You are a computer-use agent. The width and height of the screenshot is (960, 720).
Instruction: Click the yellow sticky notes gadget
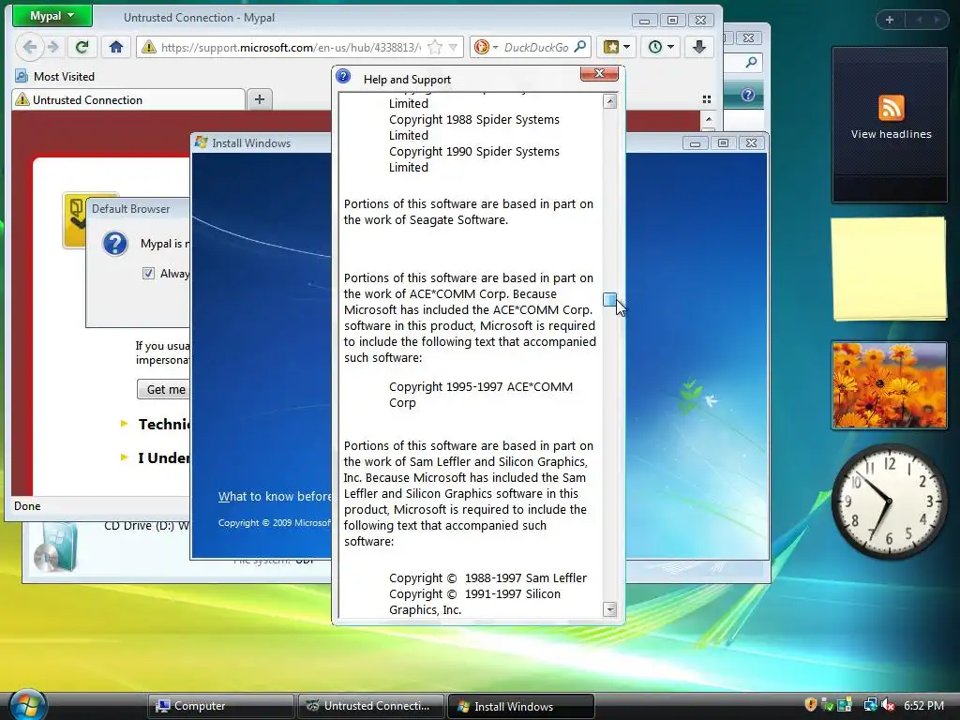(x=890, y=268)
